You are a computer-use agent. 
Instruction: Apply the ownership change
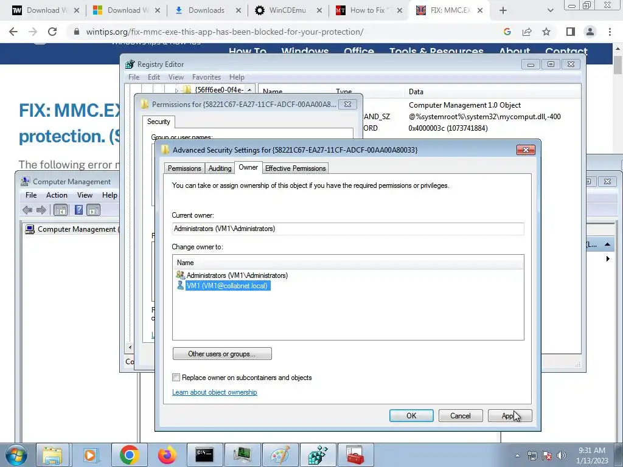tap(510, 415)
